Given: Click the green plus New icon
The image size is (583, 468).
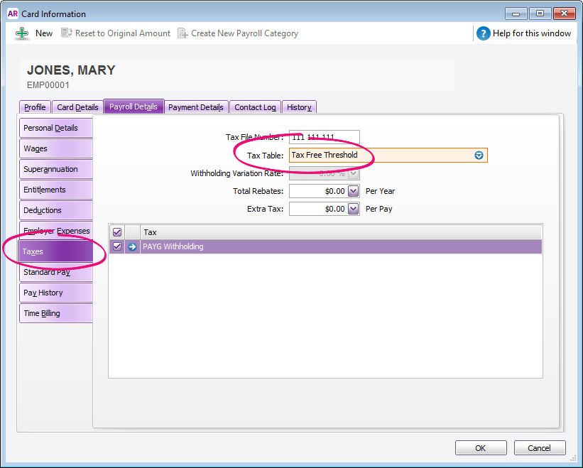Looking at the screenshot, I should click(22, 33).
